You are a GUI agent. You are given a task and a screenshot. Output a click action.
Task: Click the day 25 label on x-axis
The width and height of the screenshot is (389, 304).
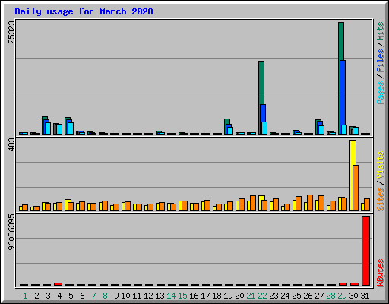(296, 296)
